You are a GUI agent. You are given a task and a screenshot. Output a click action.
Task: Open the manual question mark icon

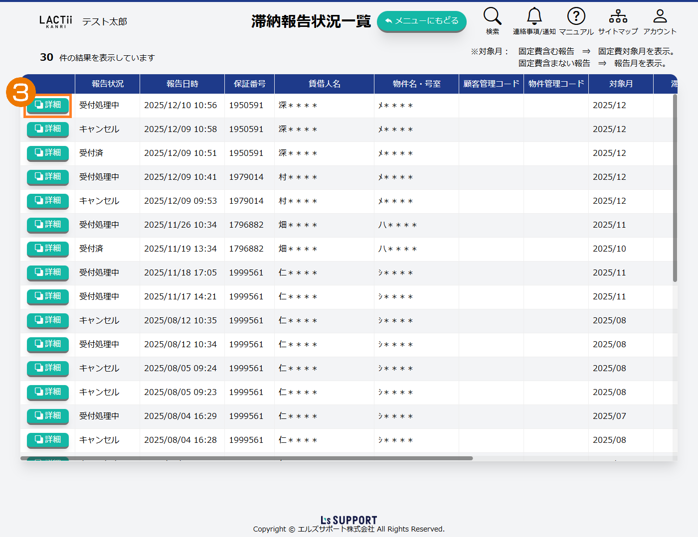[576, 16]
